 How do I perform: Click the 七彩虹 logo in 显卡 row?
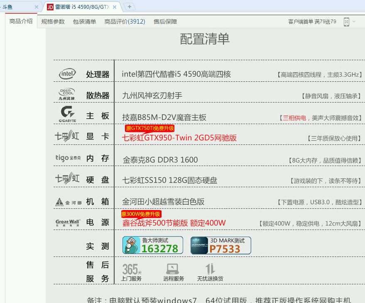(67, 136)
